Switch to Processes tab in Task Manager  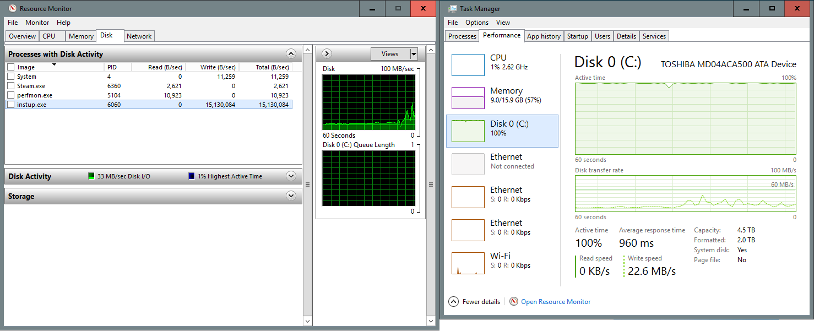[462, 36]
